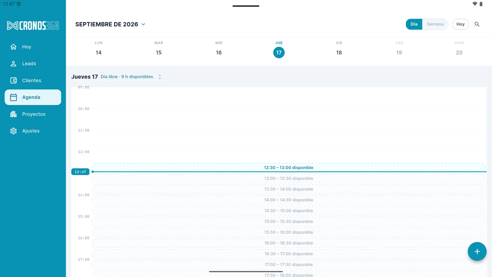
Task: Select the Día view toggle
Action: pos(414,24)
